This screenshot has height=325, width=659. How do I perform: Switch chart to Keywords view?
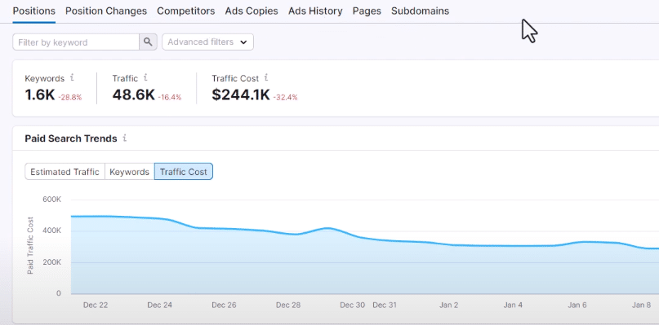coord(130,172)
